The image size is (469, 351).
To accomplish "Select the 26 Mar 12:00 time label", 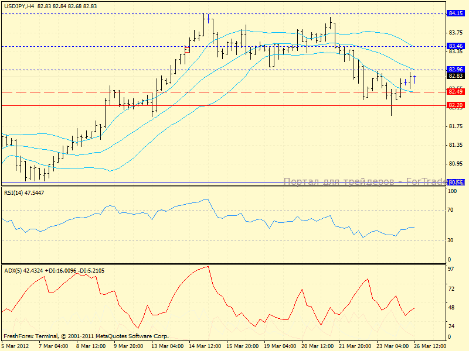I will click(x=430, y=346).
